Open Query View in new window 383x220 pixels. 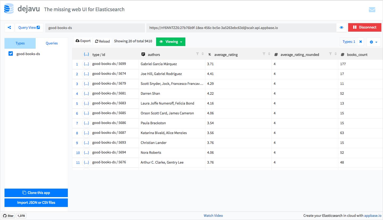(x=29, y=27)
